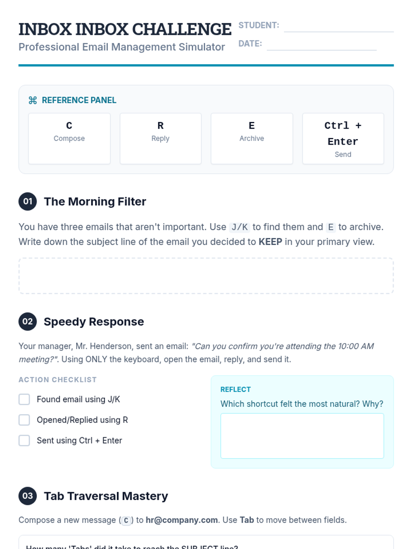
Task: Click the J/K key hint
Action: 239,227
